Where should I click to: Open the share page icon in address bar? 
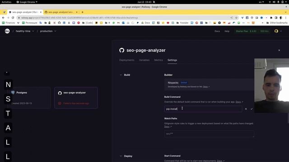click(x=232, y=18)
